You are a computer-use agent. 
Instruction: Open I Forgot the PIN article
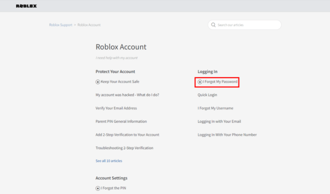click(x=113, y=188)
